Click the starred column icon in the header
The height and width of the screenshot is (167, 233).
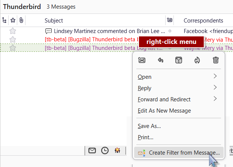pos(13,20)
